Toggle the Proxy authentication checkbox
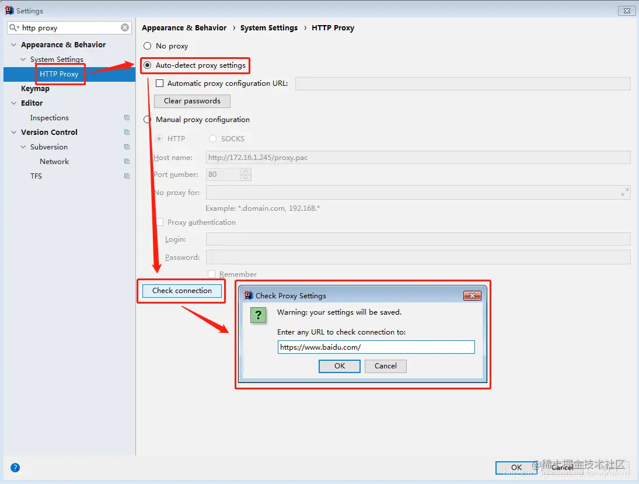 click(160, 222)
